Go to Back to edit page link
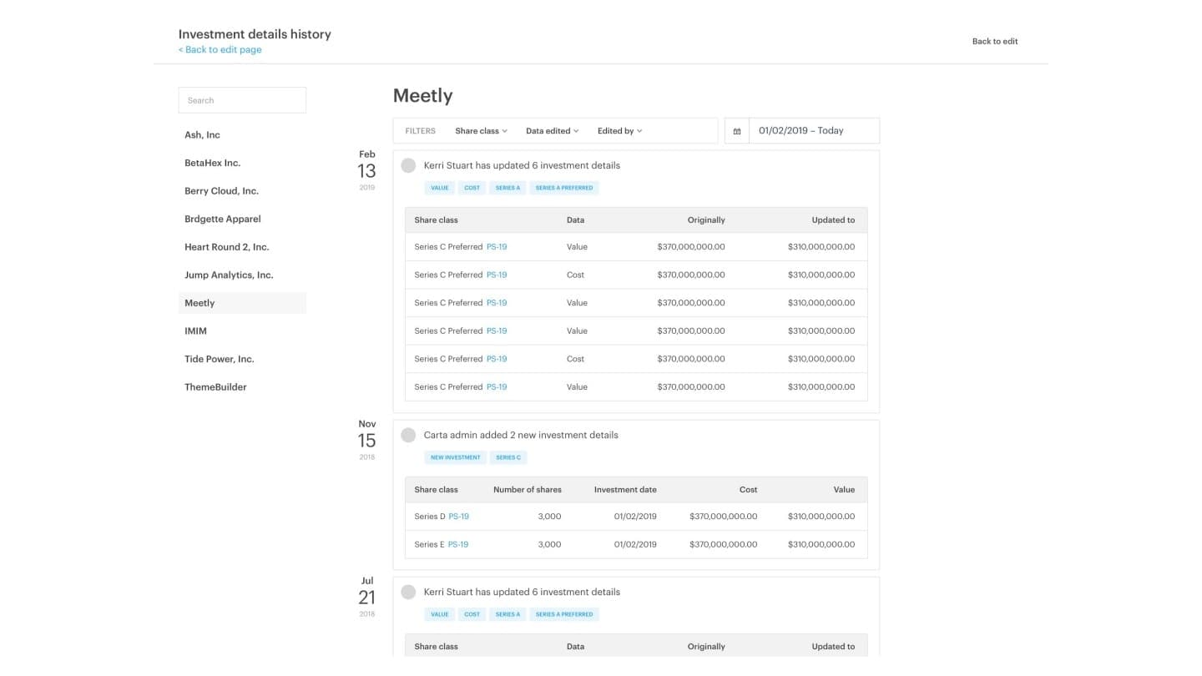 point(220,50)
